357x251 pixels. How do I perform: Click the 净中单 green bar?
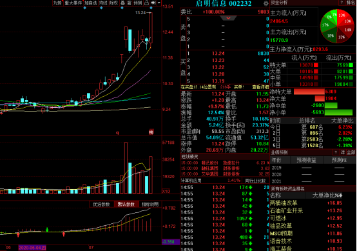point(331,105)
